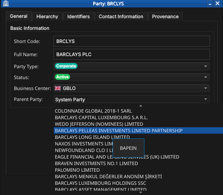
Task: Select PALOMINO LIMITED from the list
Action: point(138,170)
